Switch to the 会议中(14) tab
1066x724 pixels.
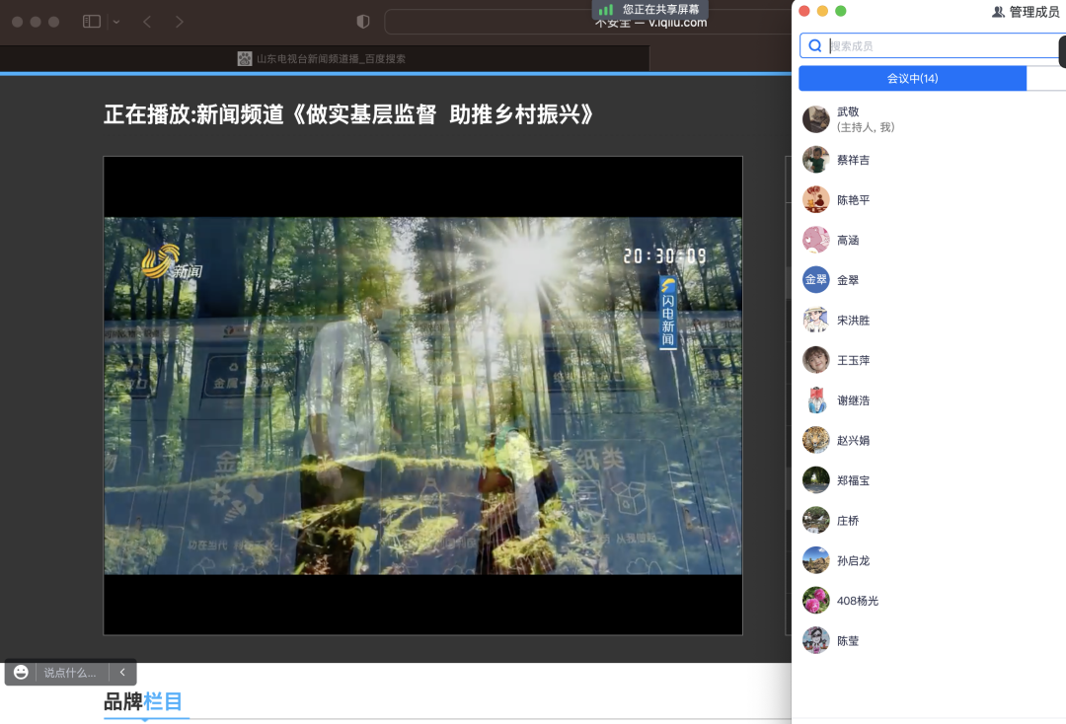pos(913,78)
